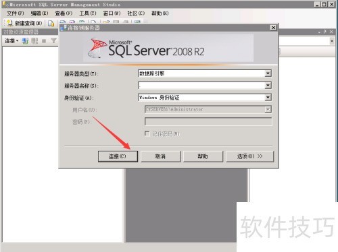Select the Windows 身份验证 combo box
Screen dimensions: 338x252
pyautogui.click(x=205, y=98)
